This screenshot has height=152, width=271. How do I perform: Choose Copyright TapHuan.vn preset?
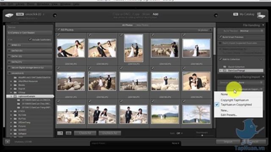[235, 100]
